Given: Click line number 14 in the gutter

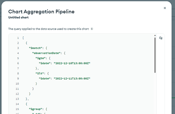Looking at the screenshot, I should tap(17, 104).
